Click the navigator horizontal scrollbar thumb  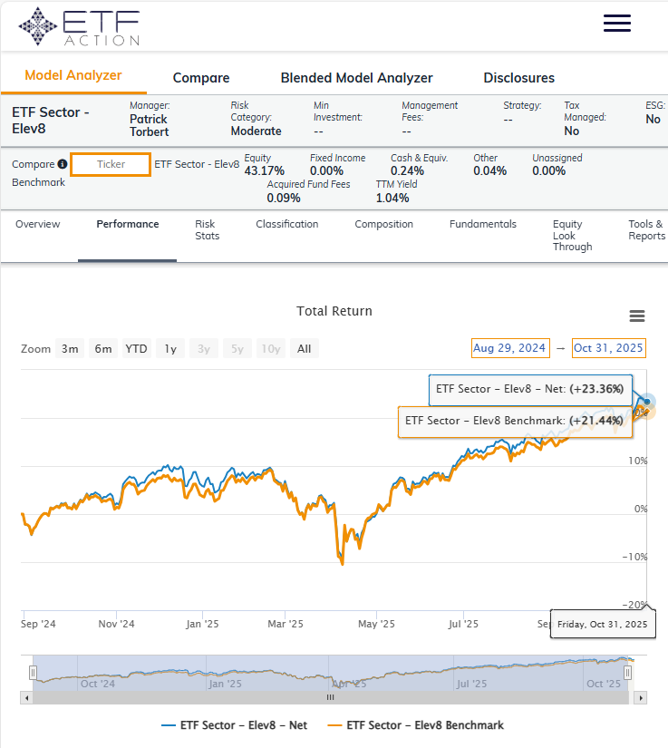(x=331, y=698)
